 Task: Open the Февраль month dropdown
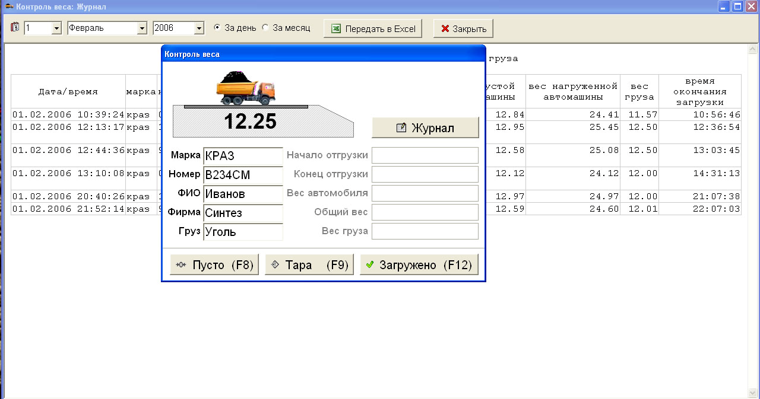pos(142,28)
